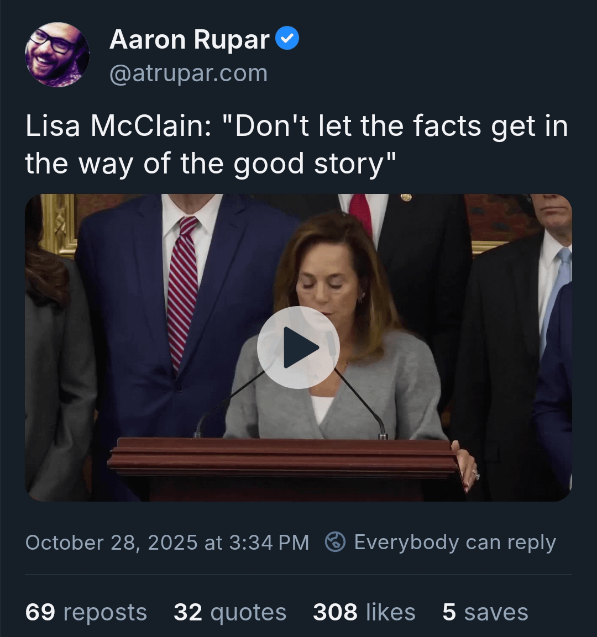Click the gray cardigan in the video thumbnail
Screen dimensions: 597x637
[387, 387]
